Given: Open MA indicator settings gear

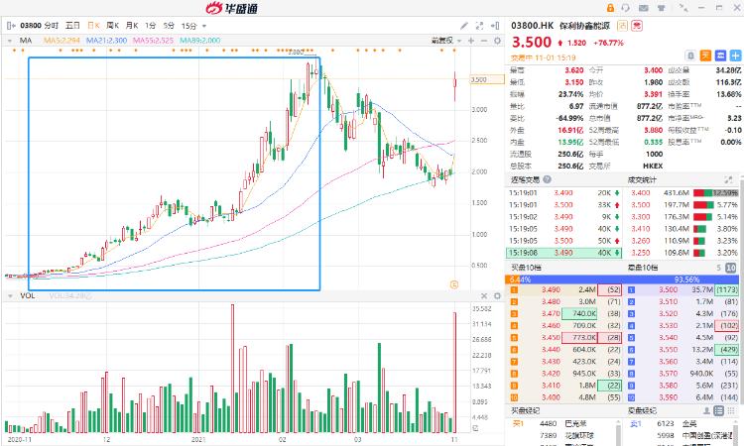Looking at the screenshot, I should 497,41.
